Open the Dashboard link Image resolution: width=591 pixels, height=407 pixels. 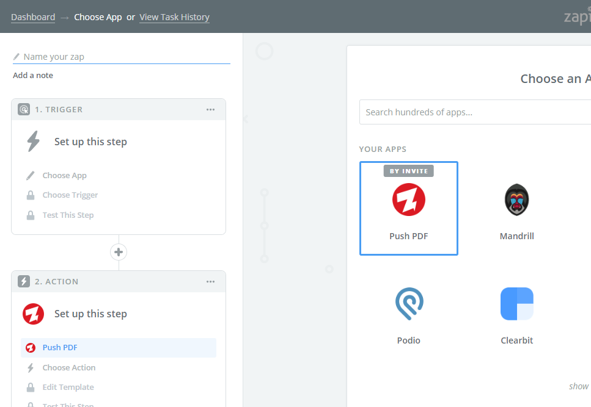[33, 17]
